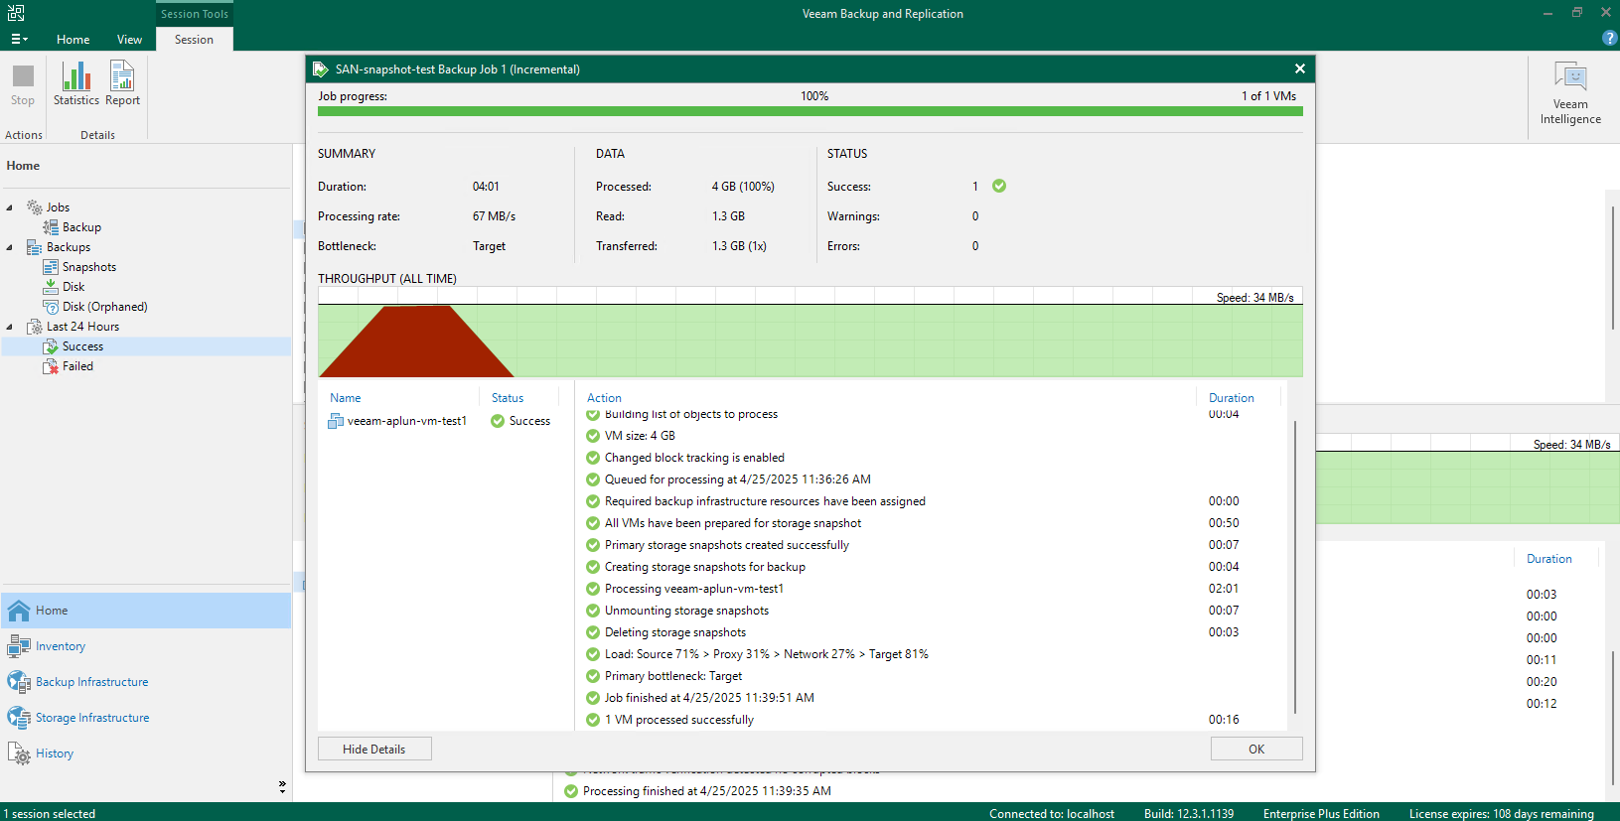This screenshot has height=821, width=1620.
Task: Select the Backup job node icon
Action: (51, 227)
